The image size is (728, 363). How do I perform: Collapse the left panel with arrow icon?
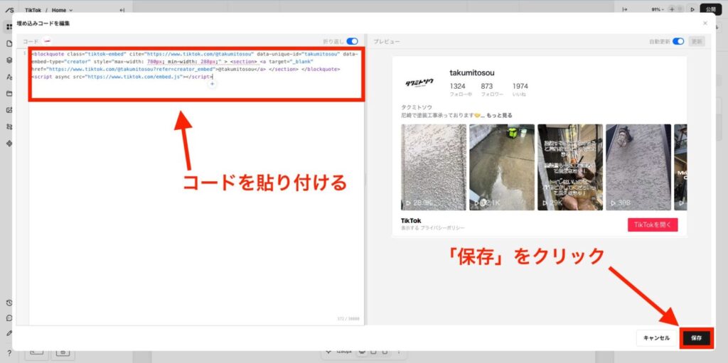click(x=122, y=10)
